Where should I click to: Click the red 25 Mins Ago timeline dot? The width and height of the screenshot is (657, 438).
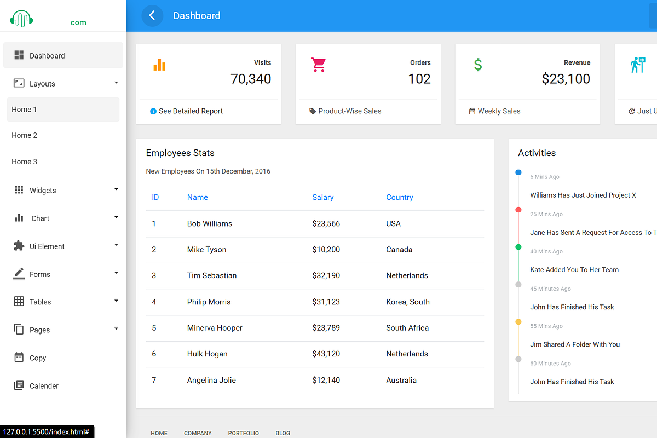tap(518, 210)
